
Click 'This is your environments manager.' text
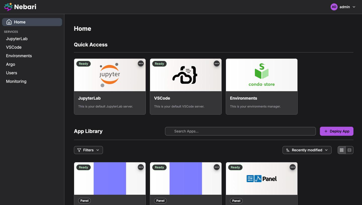click(255, 106)
